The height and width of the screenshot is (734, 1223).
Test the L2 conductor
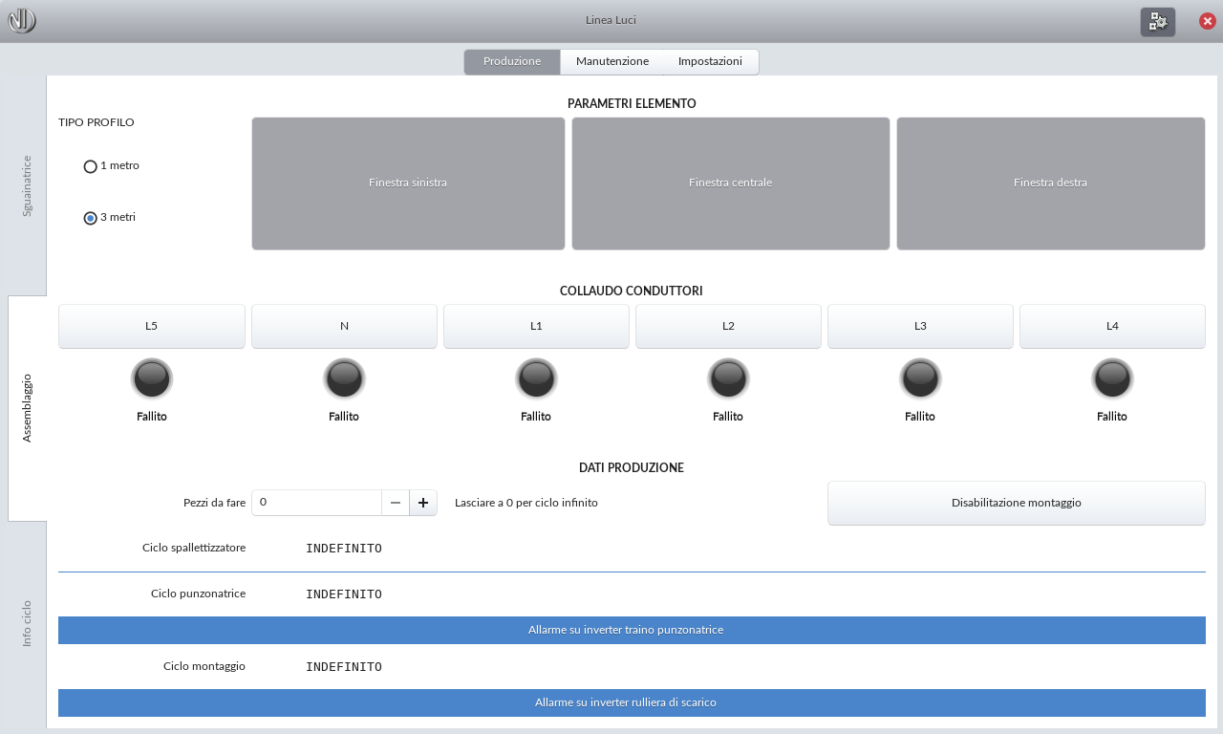(728, 327)
